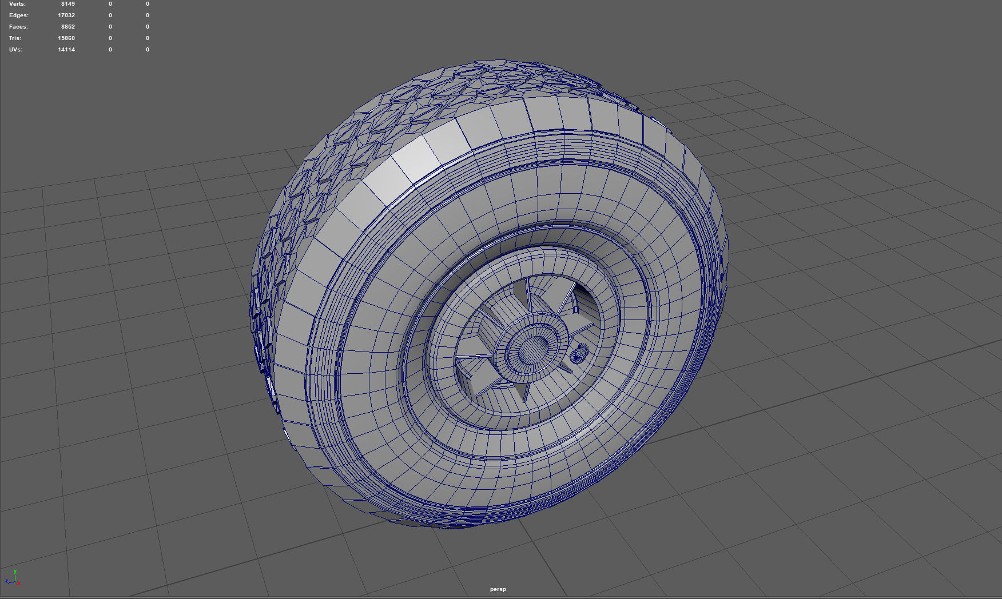Screen dimensions: 1002x599
Task: Click the "Tris:" heads-up display label
Action: pyautogui.click(x=15, y=38)
